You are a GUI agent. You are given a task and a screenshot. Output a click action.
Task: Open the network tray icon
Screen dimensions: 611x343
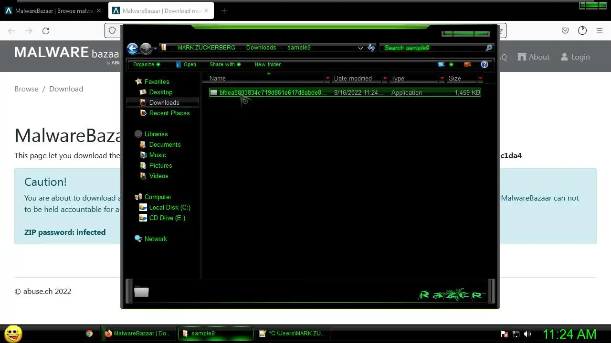[516, 334]
